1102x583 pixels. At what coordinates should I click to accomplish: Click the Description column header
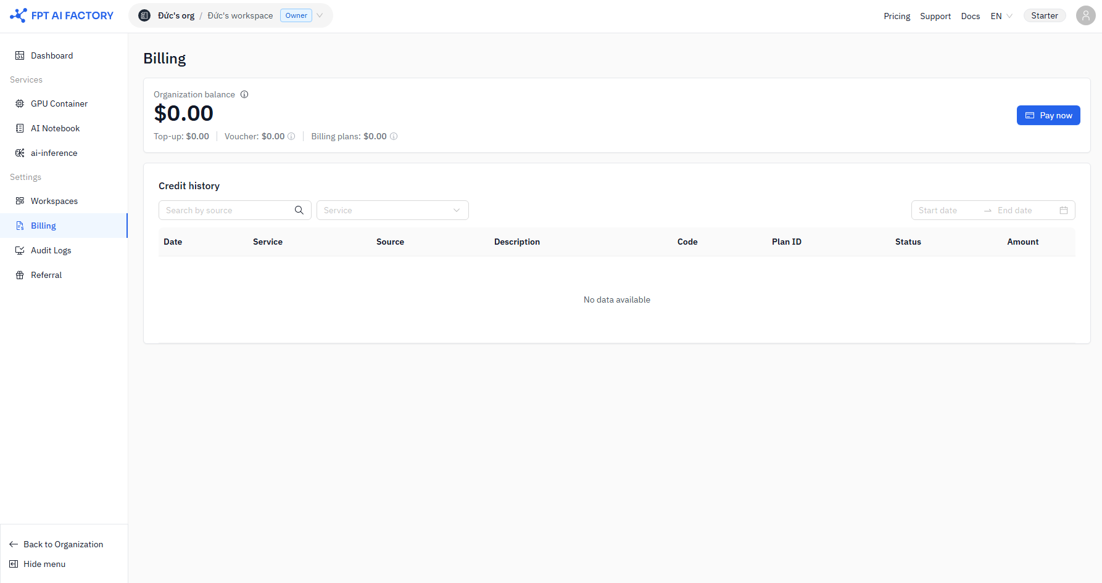click(x=517, y=242)
